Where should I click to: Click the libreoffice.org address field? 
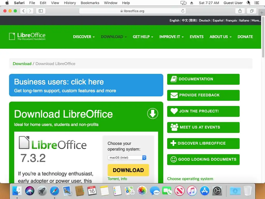tap(132, 11)
